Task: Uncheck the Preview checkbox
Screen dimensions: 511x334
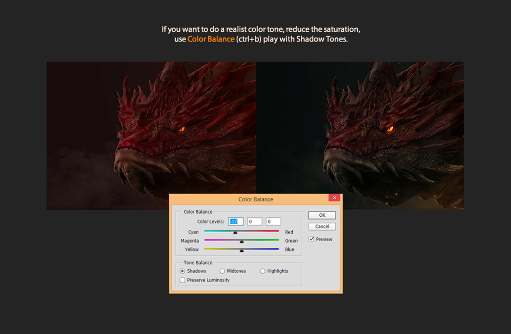Action: (x=312, y=239)
